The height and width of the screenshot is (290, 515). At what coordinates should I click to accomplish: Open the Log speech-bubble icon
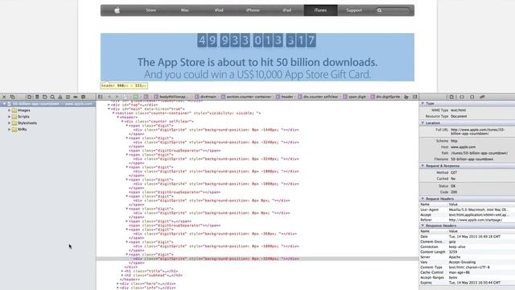tap(84, 97)
